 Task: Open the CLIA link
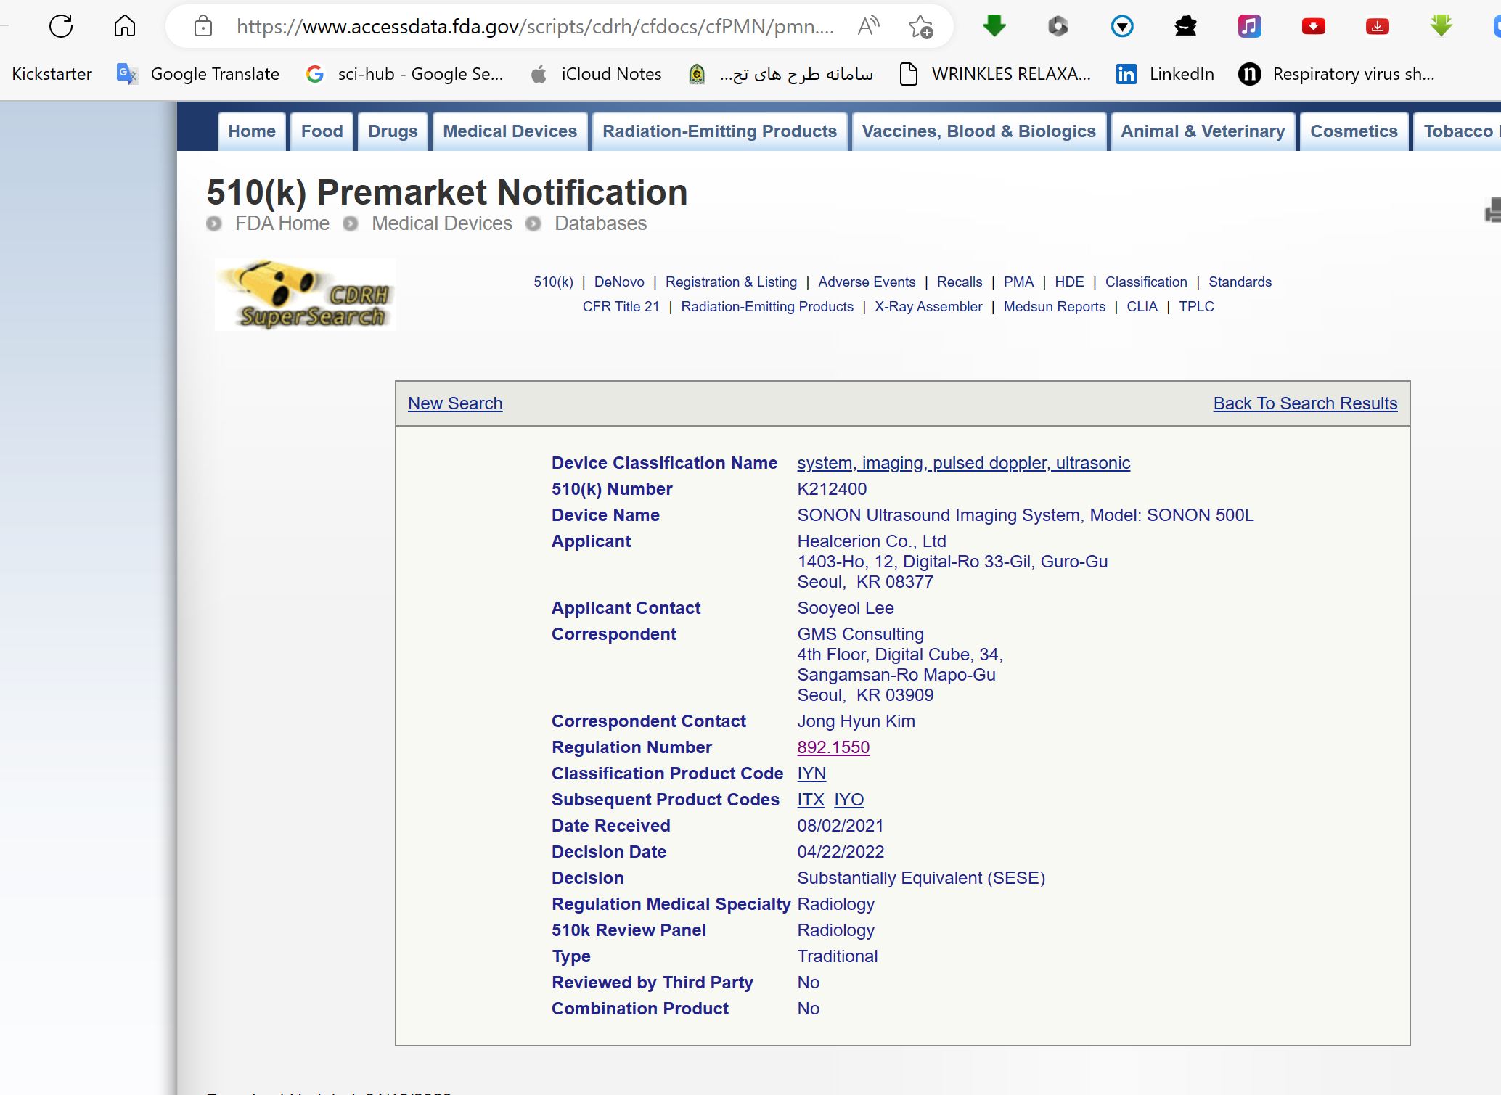(x=1142, y=307)
